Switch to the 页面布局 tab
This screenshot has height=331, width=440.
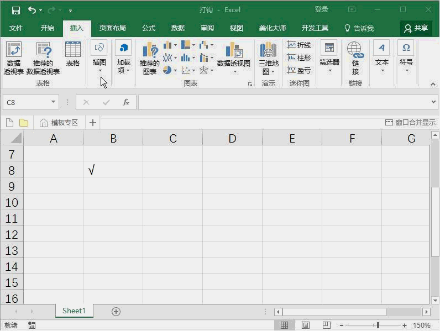[113, 28]
